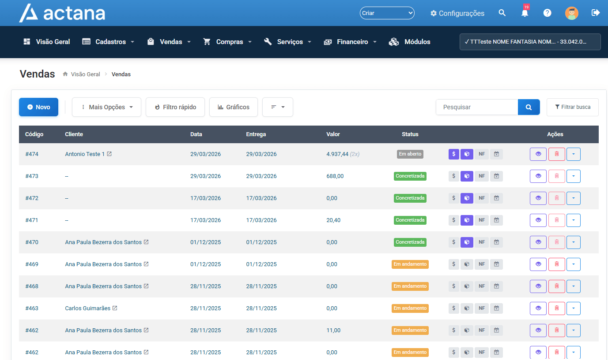View sale #474 with eye icon
The image size is (608, 360).
point(538,154)
